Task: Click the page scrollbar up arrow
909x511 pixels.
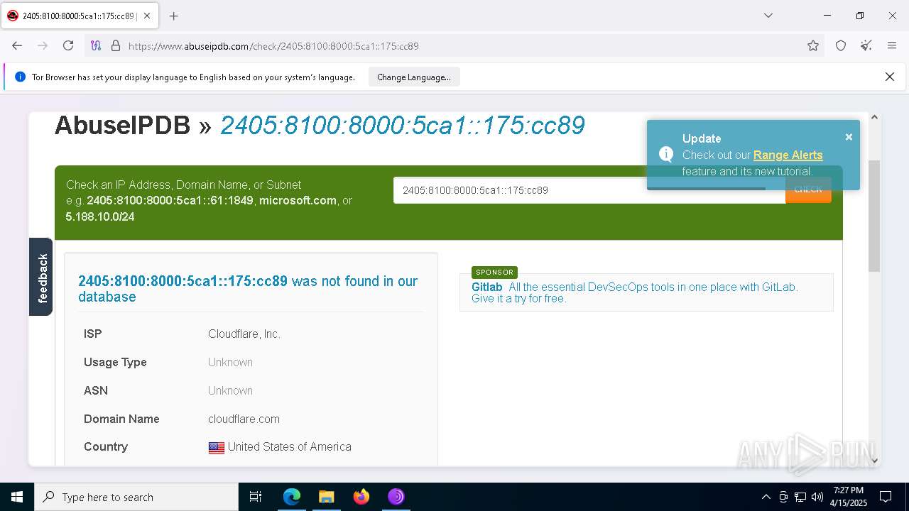Action: (x=874, y=117)
